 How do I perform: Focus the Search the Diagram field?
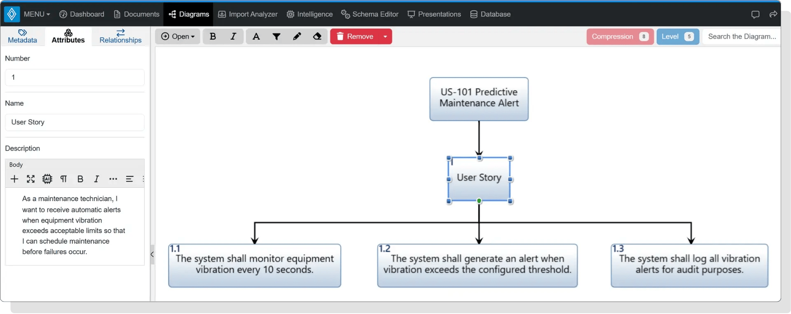pos(742,36)
